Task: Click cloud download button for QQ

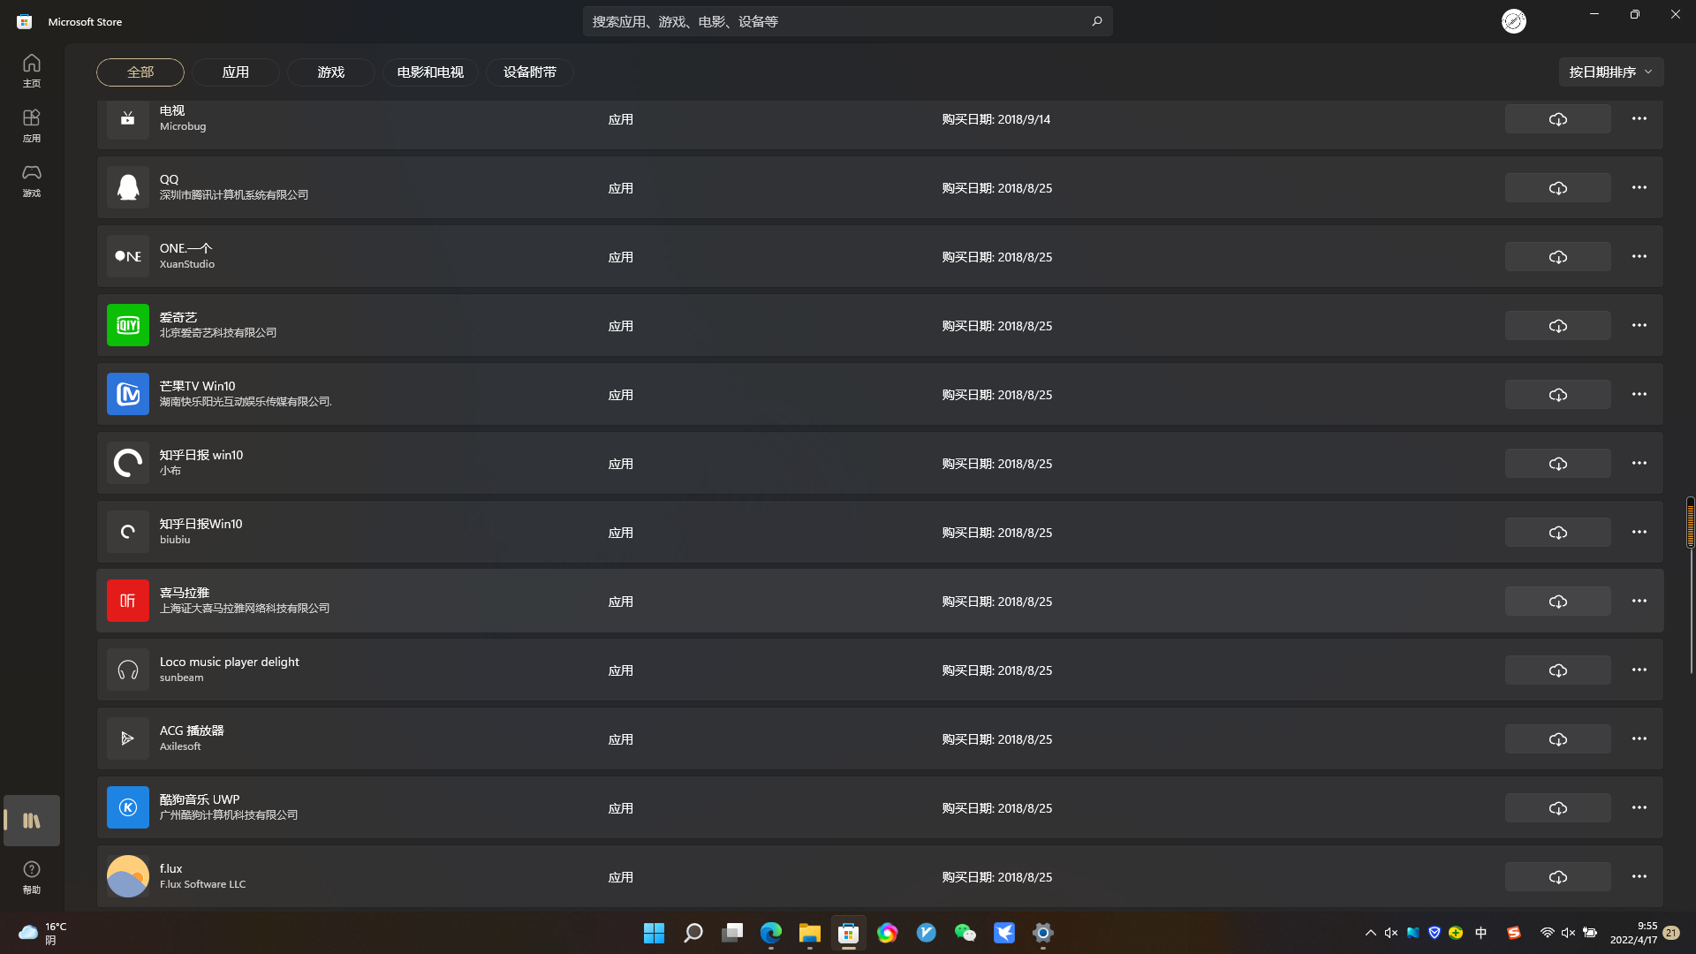Action: pyautogui.click(x=1557, y=188)
